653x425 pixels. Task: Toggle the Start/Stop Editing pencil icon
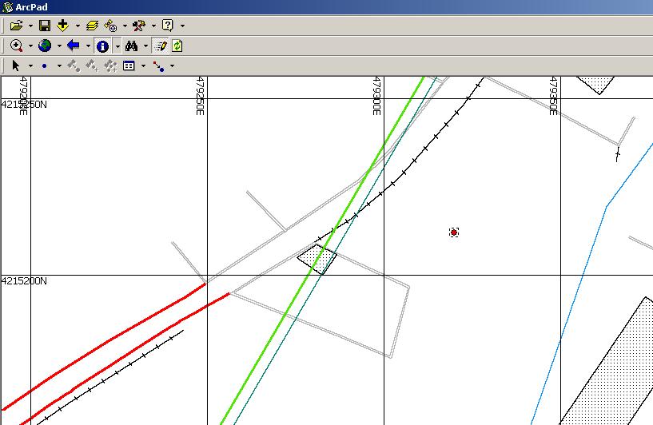coord(161,46)
